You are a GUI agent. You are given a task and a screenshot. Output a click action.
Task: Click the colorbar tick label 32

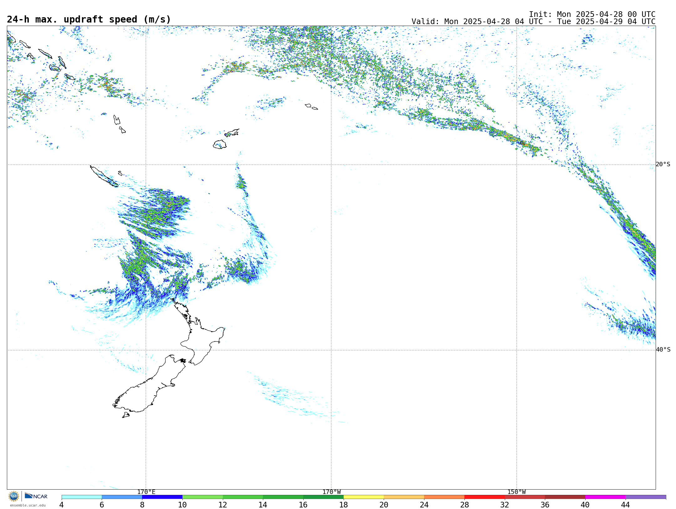[x=505, y=505]
